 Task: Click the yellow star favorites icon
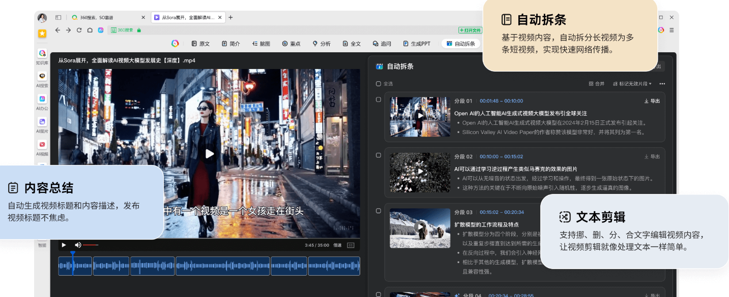(42, 34)
